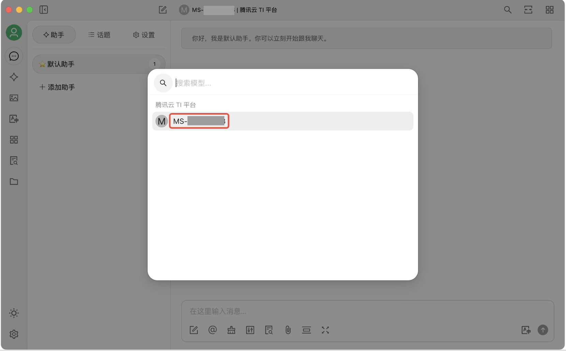Click the new topic icon in input toolbar
This screenshot has width=566, height=351.
194,330
